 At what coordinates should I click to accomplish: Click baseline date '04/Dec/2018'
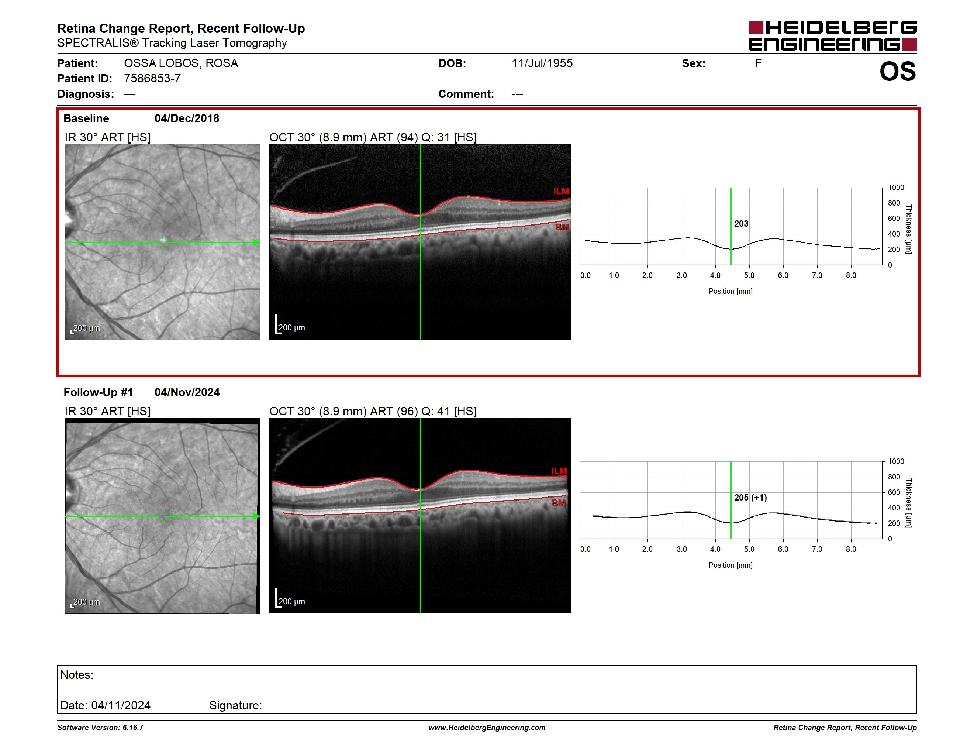tap(187, 118)
